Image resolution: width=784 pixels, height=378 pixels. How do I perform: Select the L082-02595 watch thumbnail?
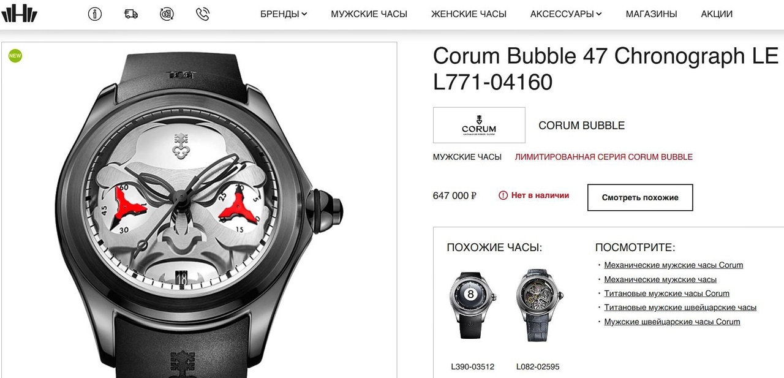click(538, 304)
